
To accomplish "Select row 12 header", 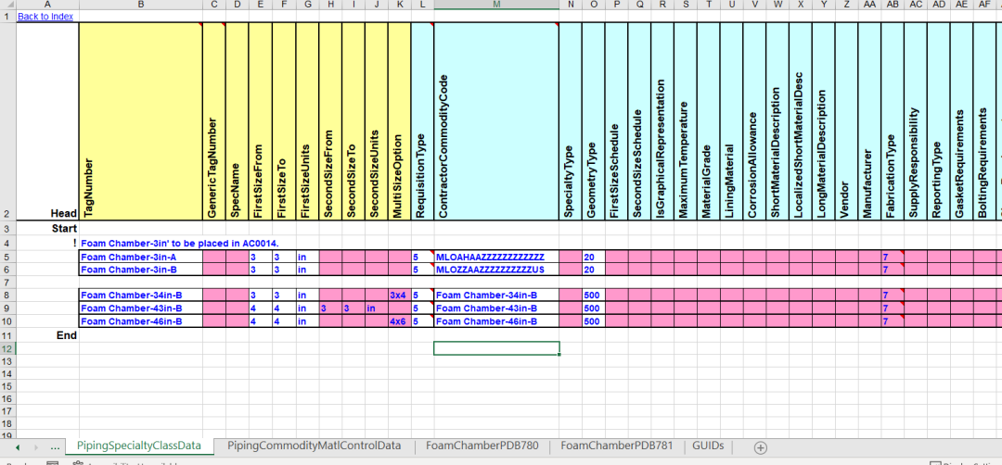I will 7,348.
